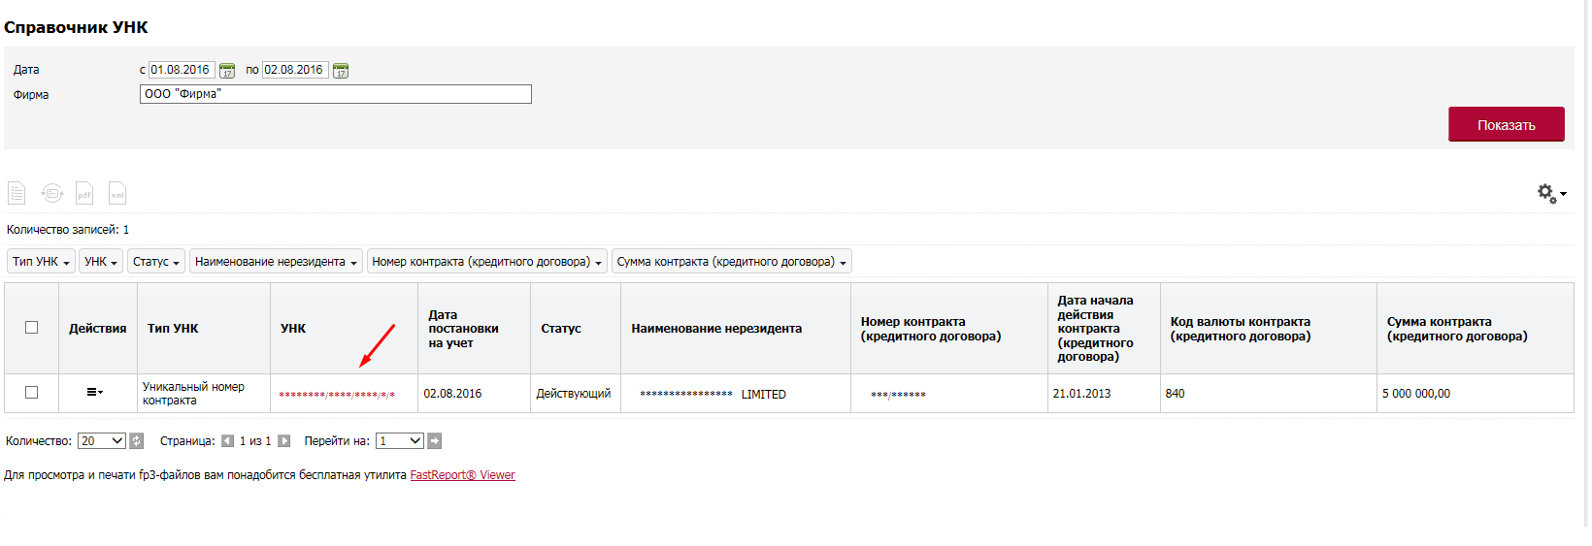Screen dimensions: 1592x546
Task: Click the Действующий status cell
Action: 574,394
